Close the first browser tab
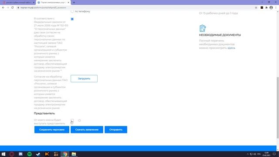This screenshot has height=157, width=279. pos(34,3)
